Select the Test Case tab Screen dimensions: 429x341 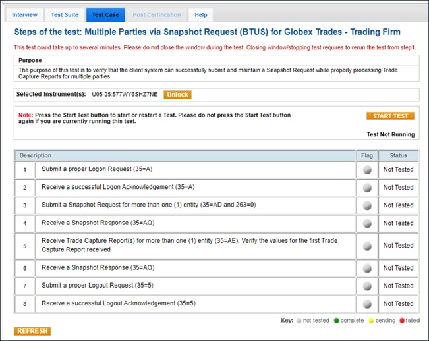(105, 14)
